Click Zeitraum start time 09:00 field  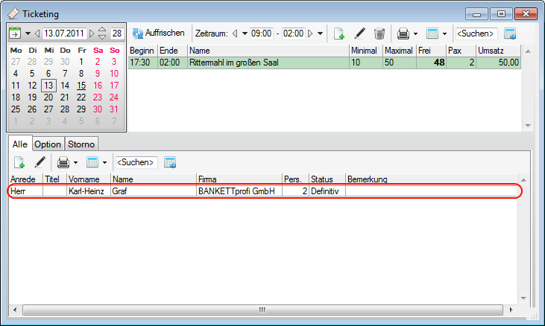pos(262,33)
